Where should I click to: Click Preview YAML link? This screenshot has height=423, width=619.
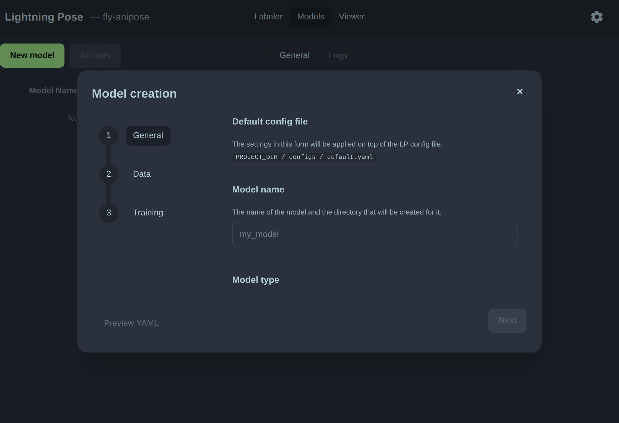click(131, 323)
